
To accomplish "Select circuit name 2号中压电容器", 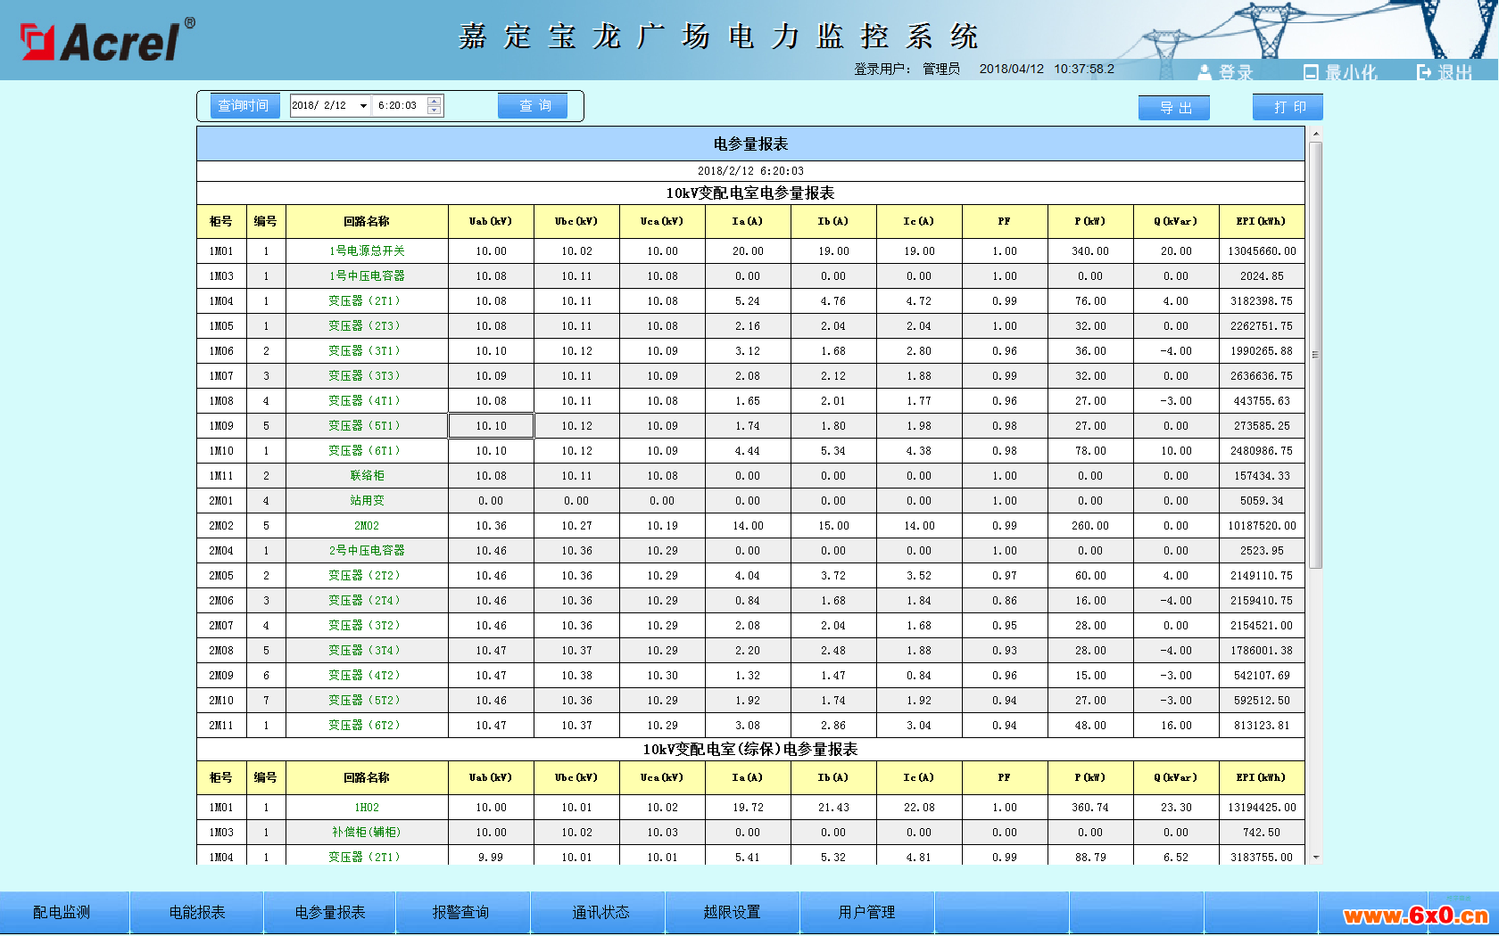I will pyautogui.click(x=367, y=551).
